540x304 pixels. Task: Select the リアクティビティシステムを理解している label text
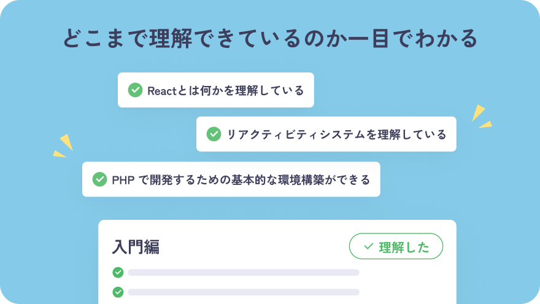tap(337, 134)
